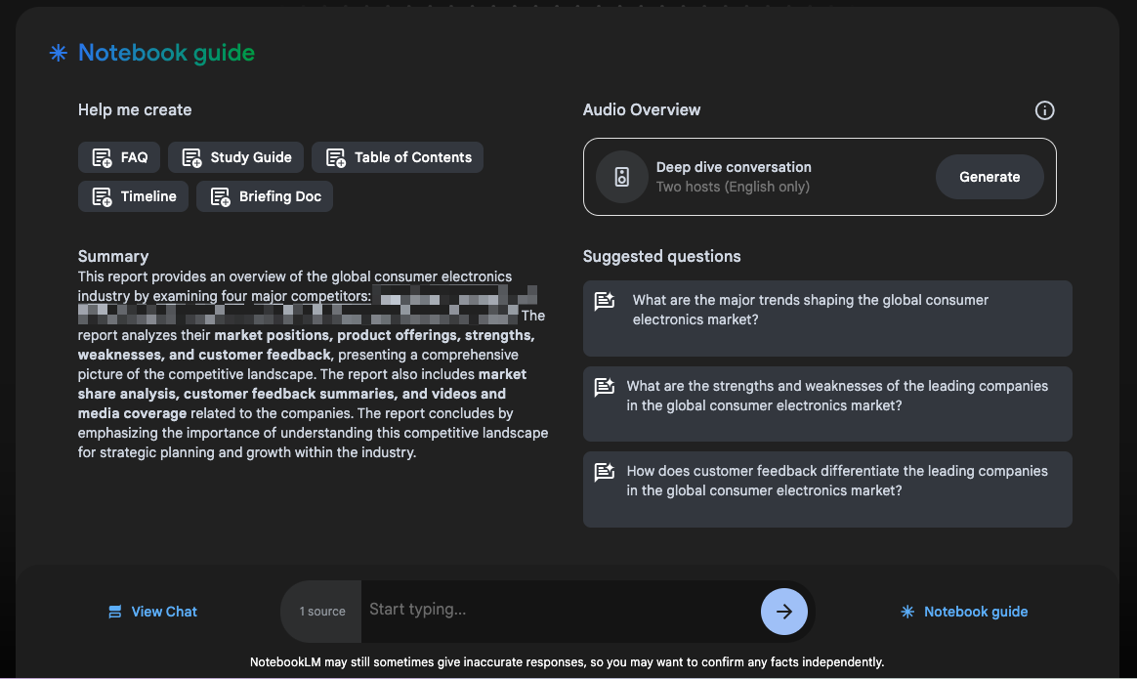Submit message with the arrow send button
The width and height of the screenshot is (1137, 679).
783,612
